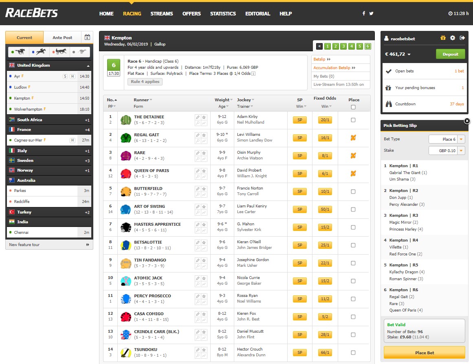Image resolution: width=473 pixels, height=364 pixels.
Task: Go back with the double-chevron race navigation button
Action: tap(319, 46)
